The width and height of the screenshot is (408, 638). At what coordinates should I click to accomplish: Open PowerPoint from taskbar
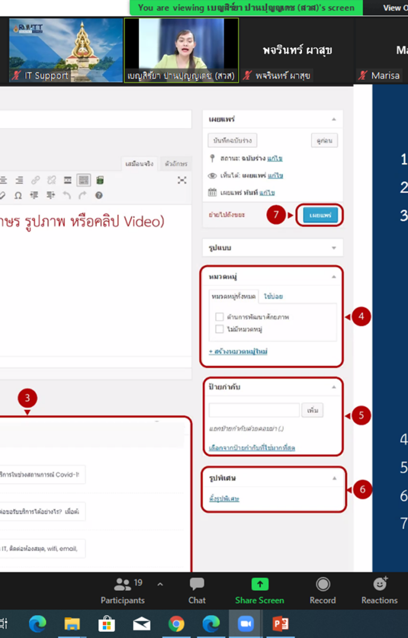coord(280,624)
